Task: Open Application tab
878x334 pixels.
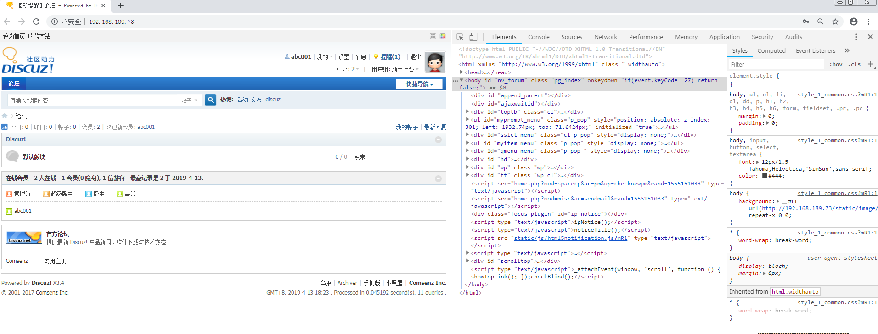Action: tap(724, 37)
